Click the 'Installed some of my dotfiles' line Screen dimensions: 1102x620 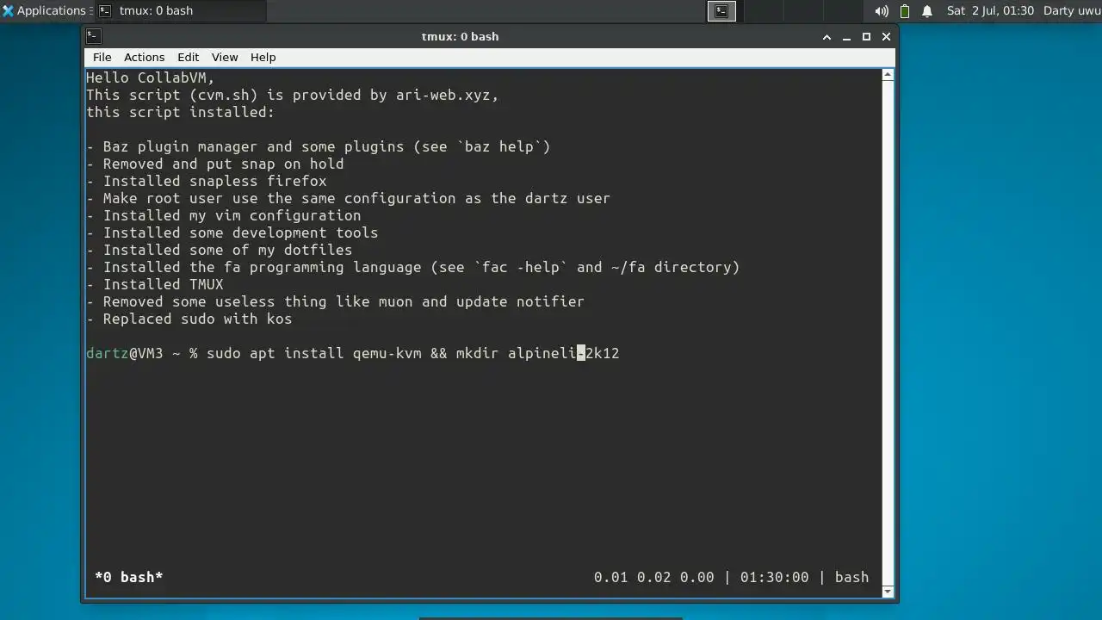(x=219, y=250)
